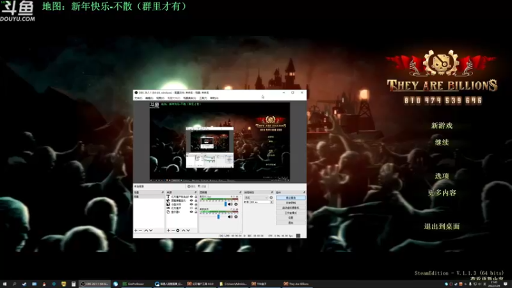Open OBS 设置 Settings button in Controls
Viewport: 512px width, 288px height.
coord(291,218)
